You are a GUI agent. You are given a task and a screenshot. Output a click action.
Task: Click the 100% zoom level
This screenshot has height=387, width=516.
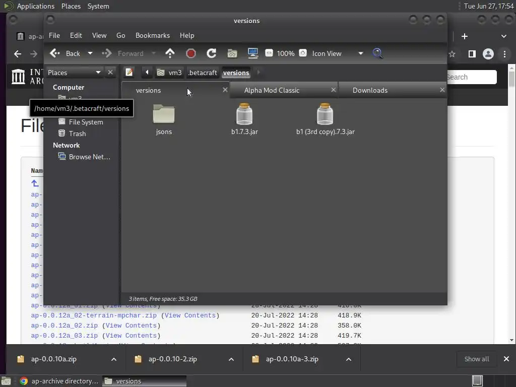285,53
